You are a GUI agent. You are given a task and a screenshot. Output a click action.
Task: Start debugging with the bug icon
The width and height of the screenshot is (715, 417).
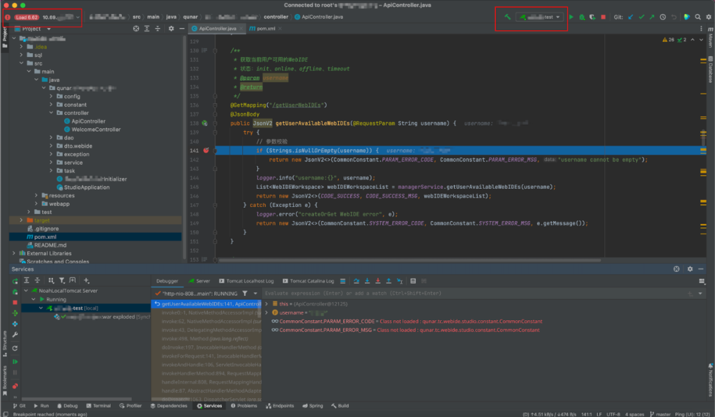tap(582, 17)
